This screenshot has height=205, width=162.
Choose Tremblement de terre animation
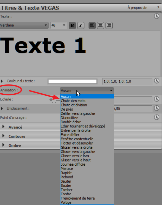pos(87,198)
